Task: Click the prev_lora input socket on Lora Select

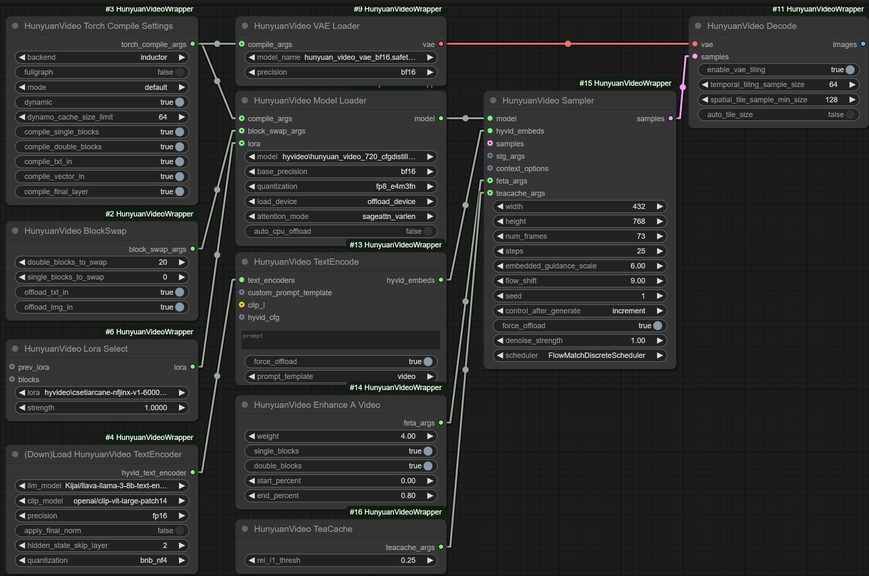Action: point(12,367)
